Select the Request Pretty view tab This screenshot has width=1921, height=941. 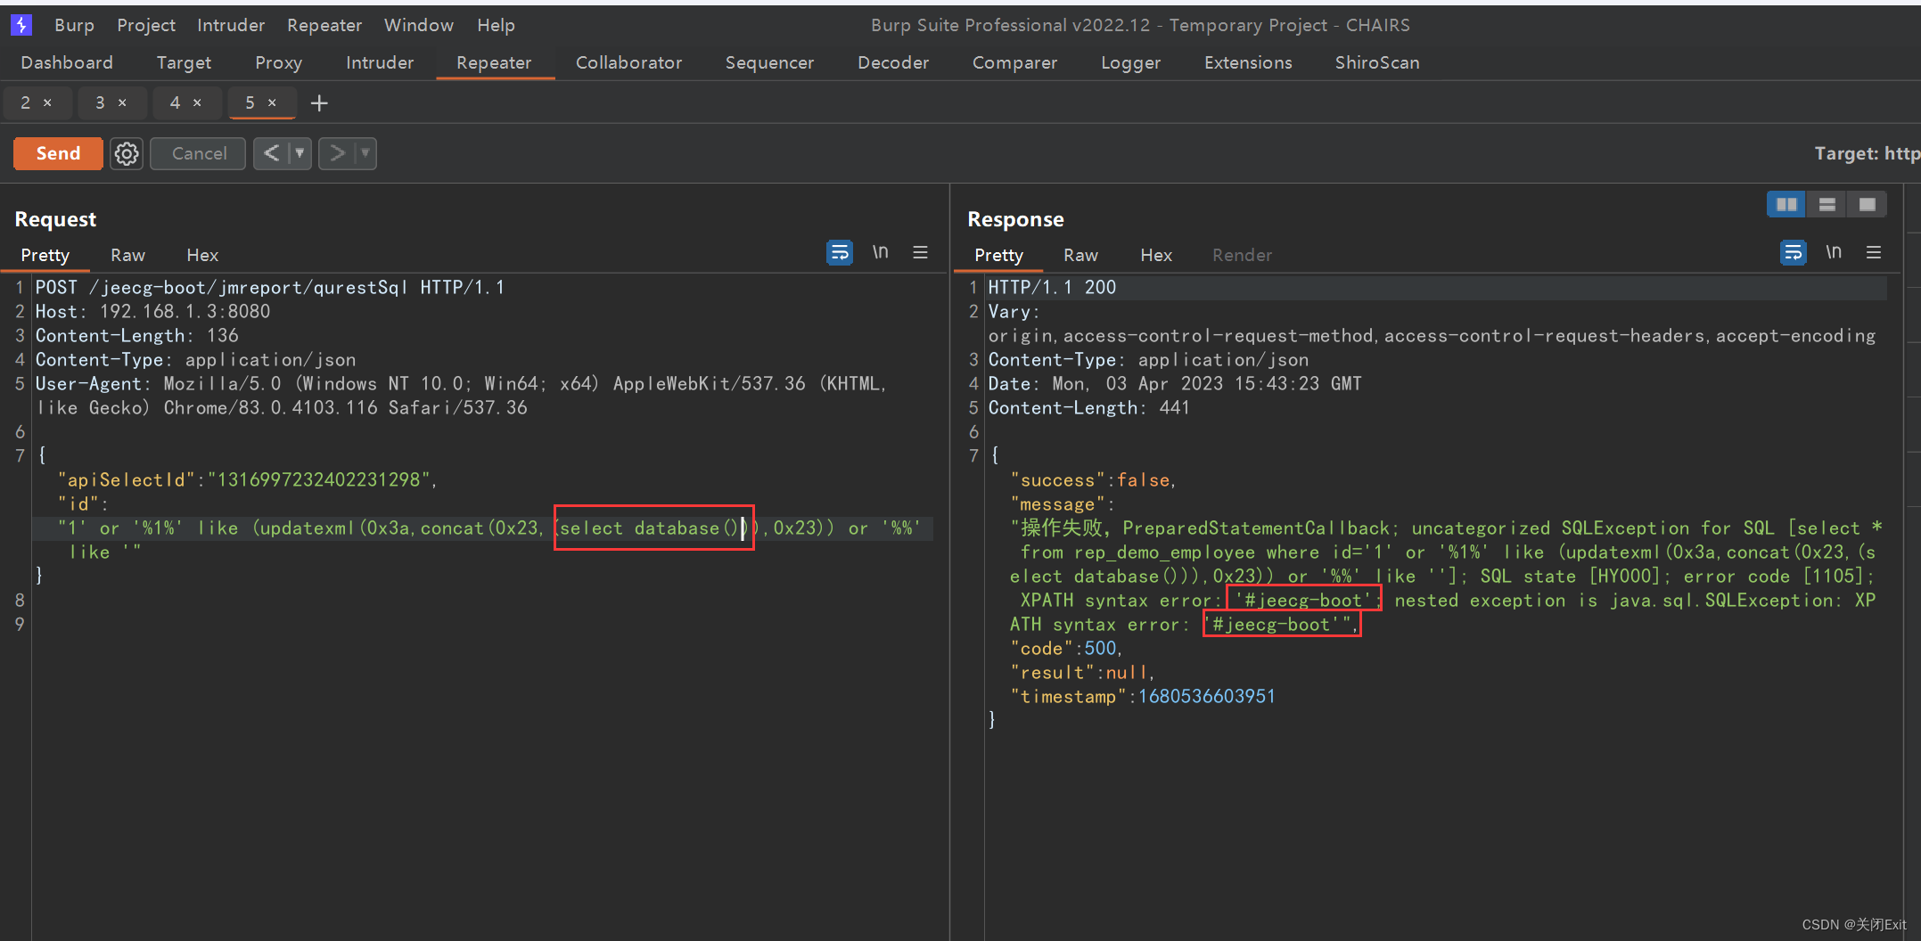(45, 255)
